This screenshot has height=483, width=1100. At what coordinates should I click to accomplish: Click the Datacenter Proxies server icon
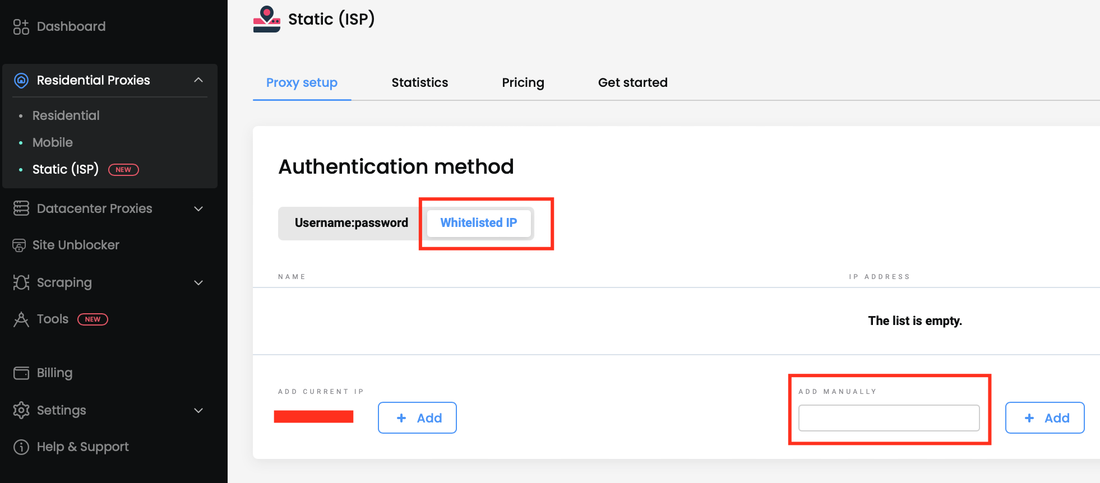tap(21, 208)
